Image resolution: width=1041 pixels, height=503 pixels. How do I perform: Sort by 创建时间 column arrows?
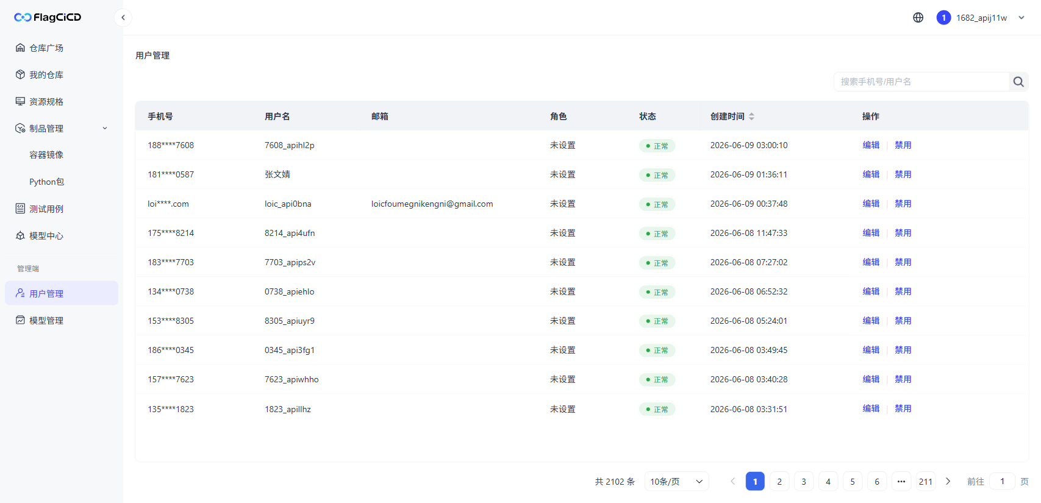[752, 116]
